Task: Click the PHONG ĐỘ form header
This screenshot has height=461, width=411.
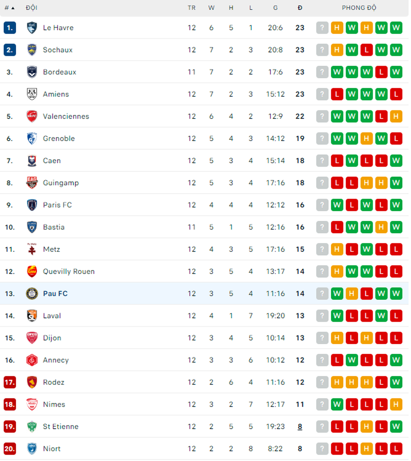Action: pos(359,8)
